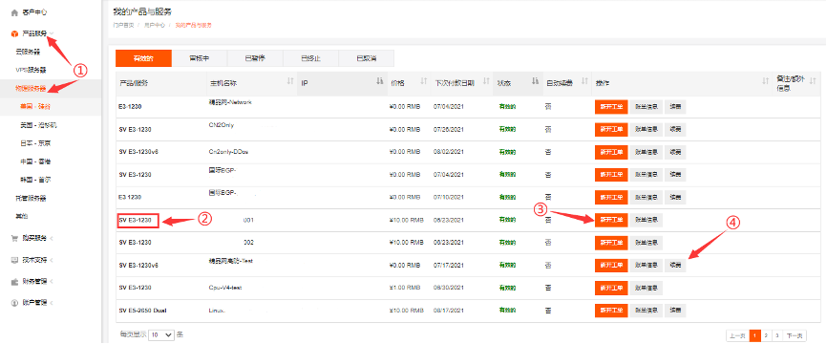Image resolution: width=827 pixels, height=344 pixels.
Task: Click sort arrows in 价格 column header
Action: tap(423, 81)
